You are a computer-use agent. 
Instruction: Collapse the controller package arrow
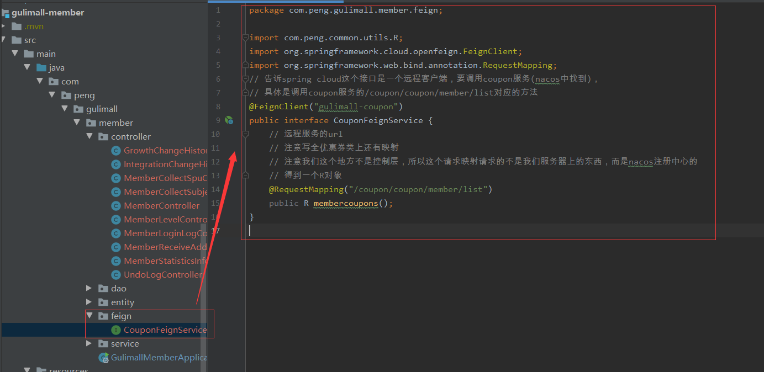click(89, 136)
